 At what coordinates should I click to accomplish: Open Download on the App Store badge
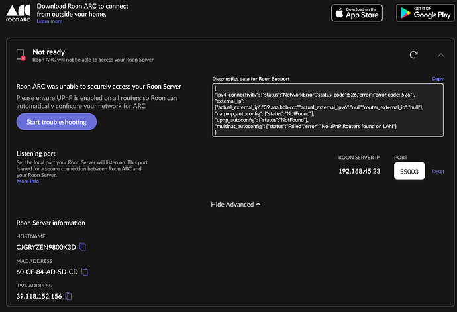[x=357, y=13]
